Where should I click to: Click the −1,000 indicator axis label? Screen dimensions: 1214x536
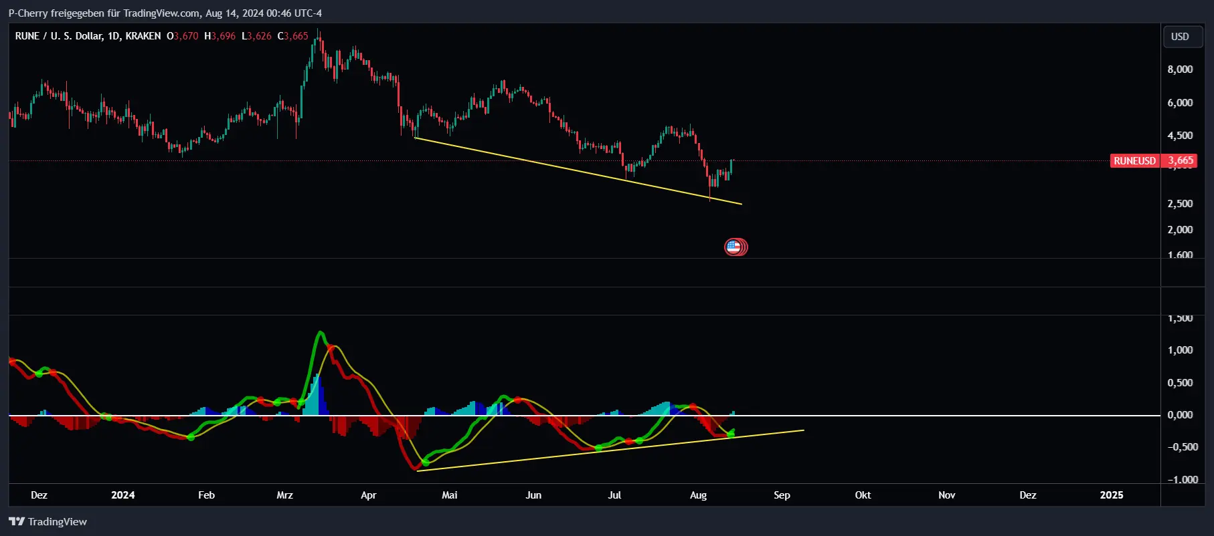tap(1183, 480)
